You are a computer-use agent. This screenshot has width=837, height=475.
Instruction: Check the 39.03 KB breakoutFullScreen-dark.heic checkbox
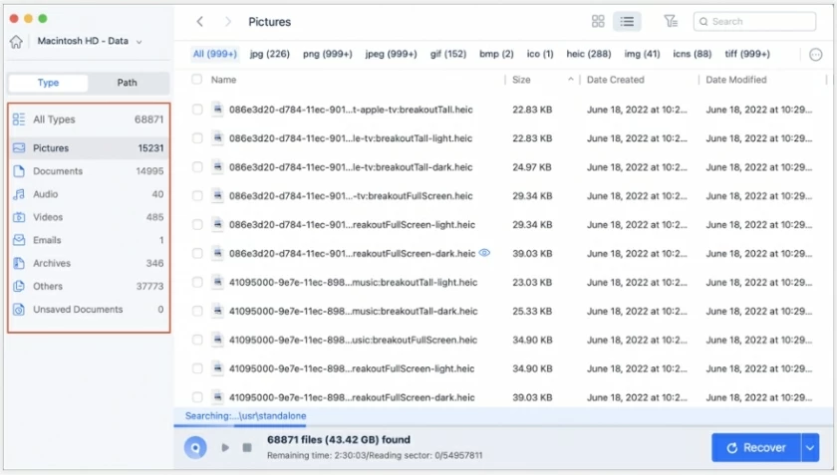[197, 253]
